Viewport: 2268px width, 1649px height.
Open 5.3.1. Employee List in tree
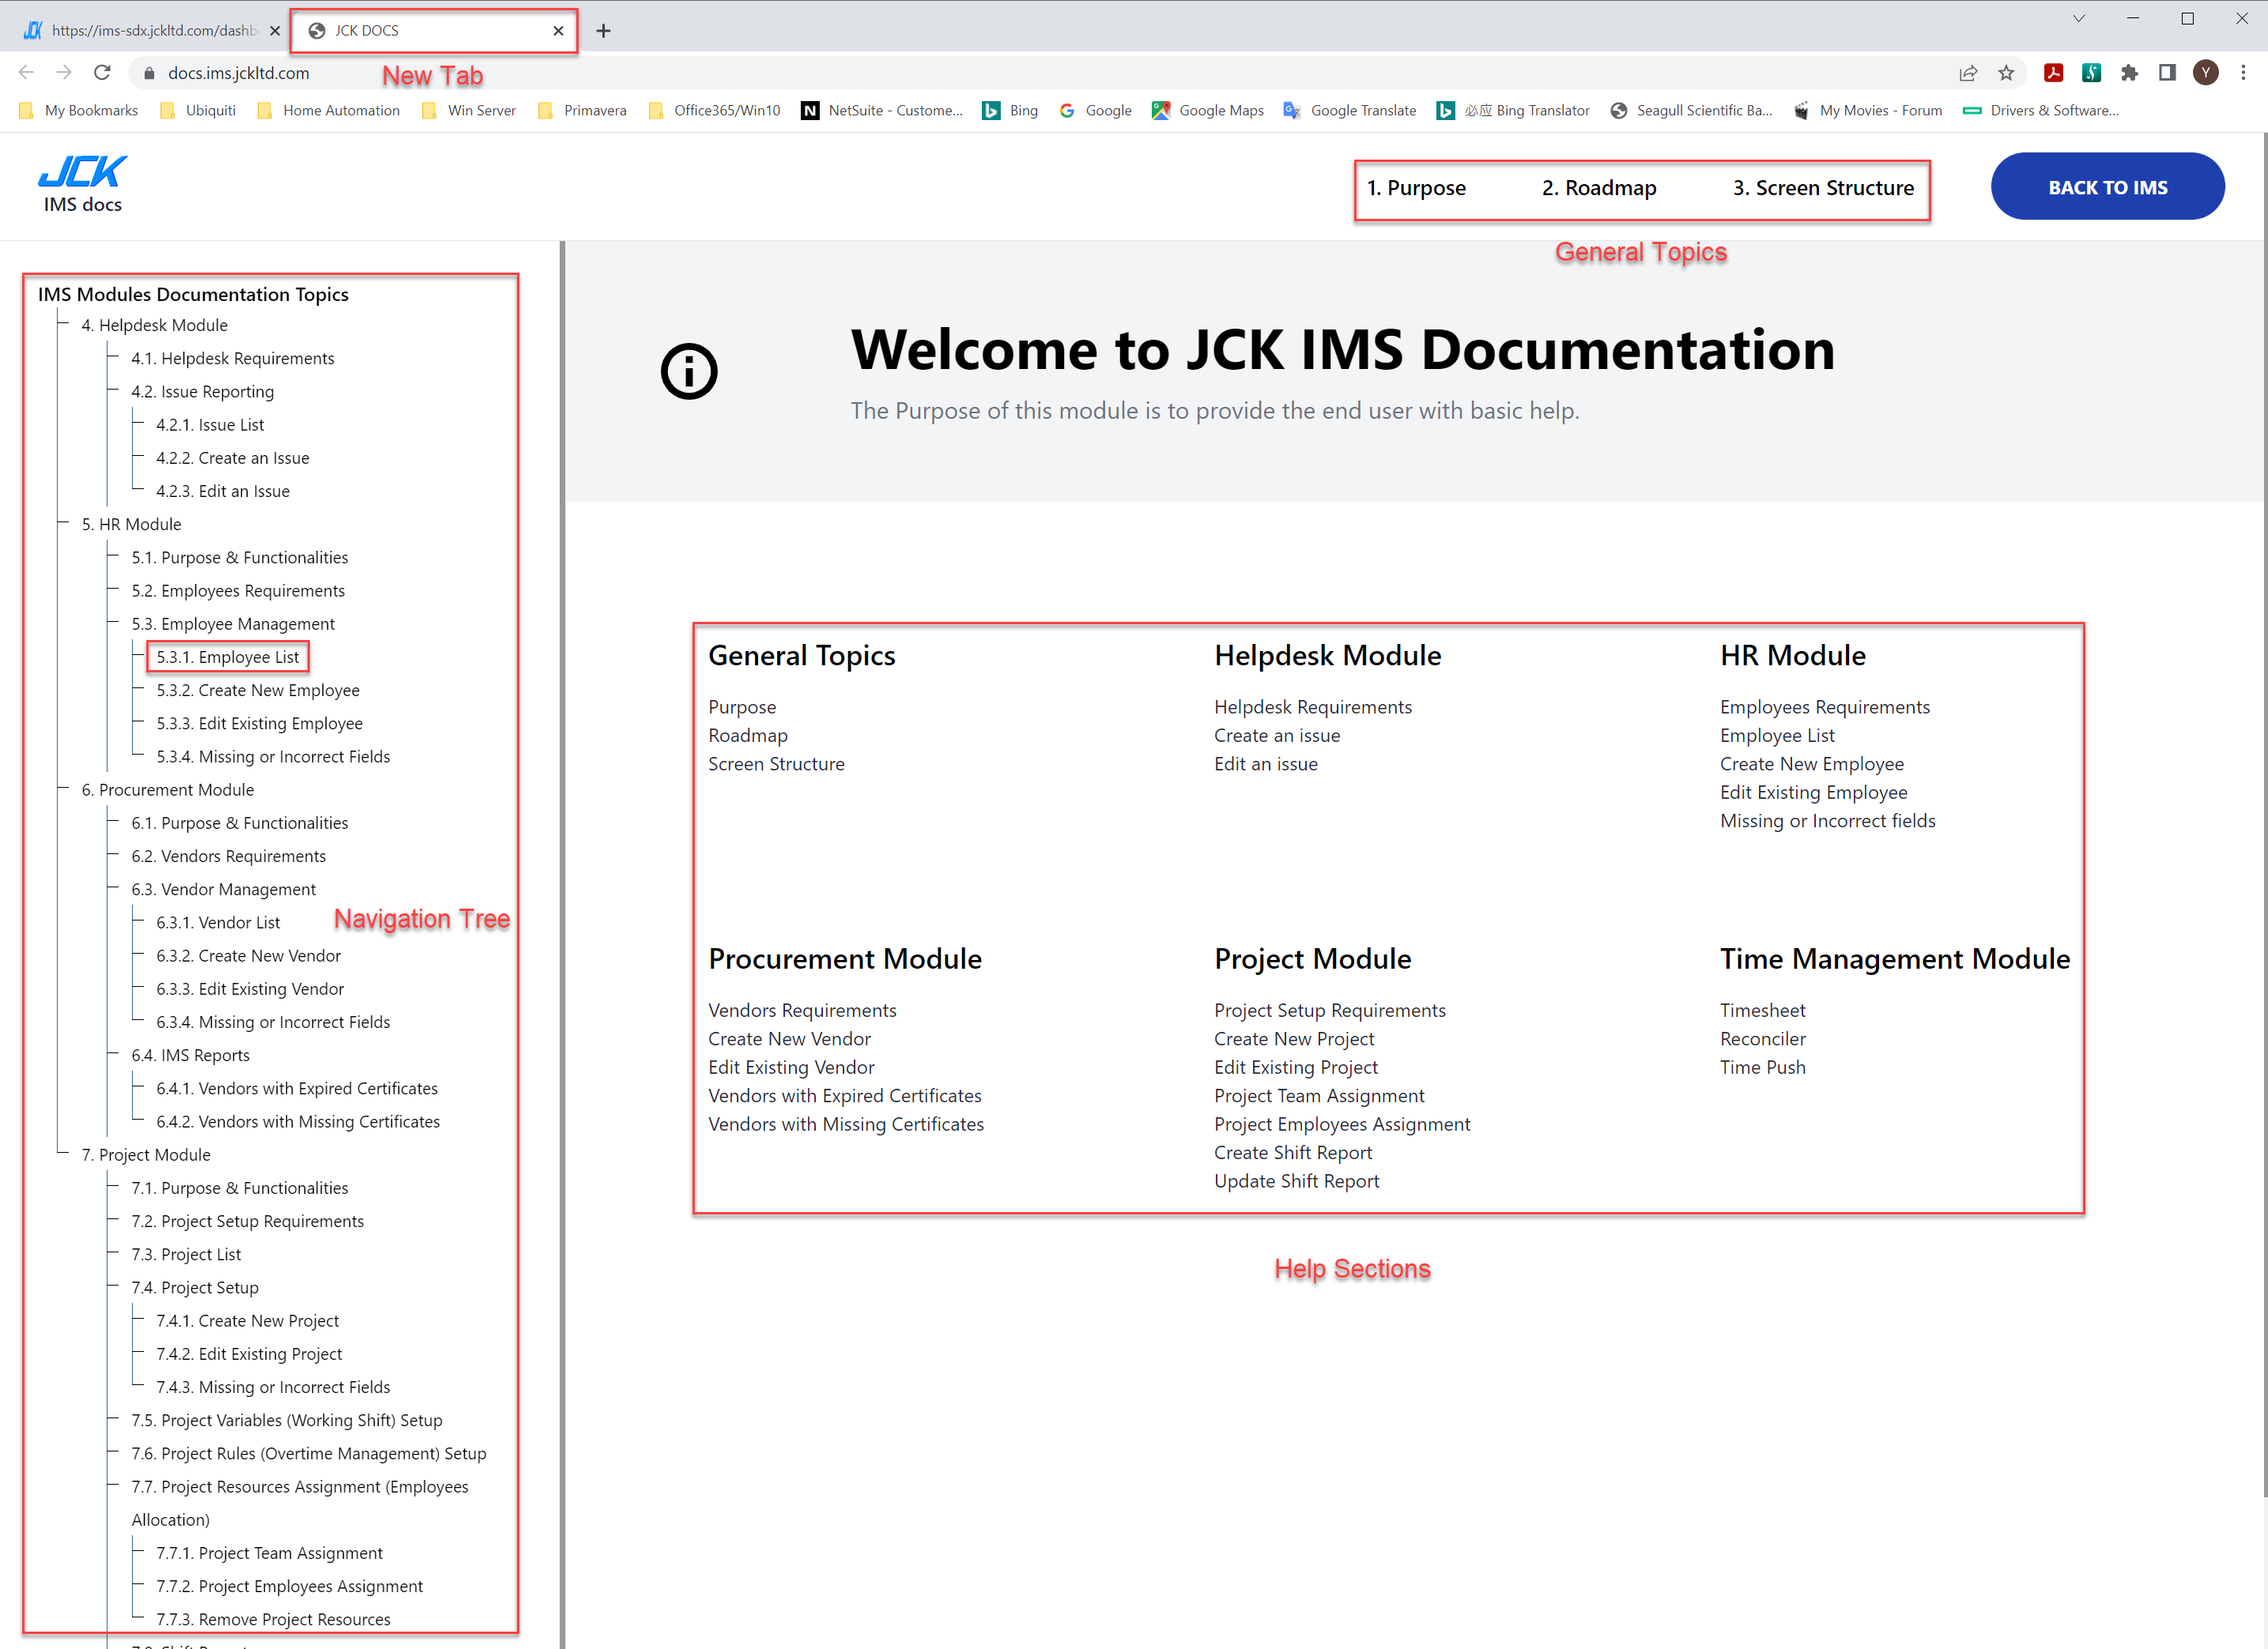coord(228,657)
